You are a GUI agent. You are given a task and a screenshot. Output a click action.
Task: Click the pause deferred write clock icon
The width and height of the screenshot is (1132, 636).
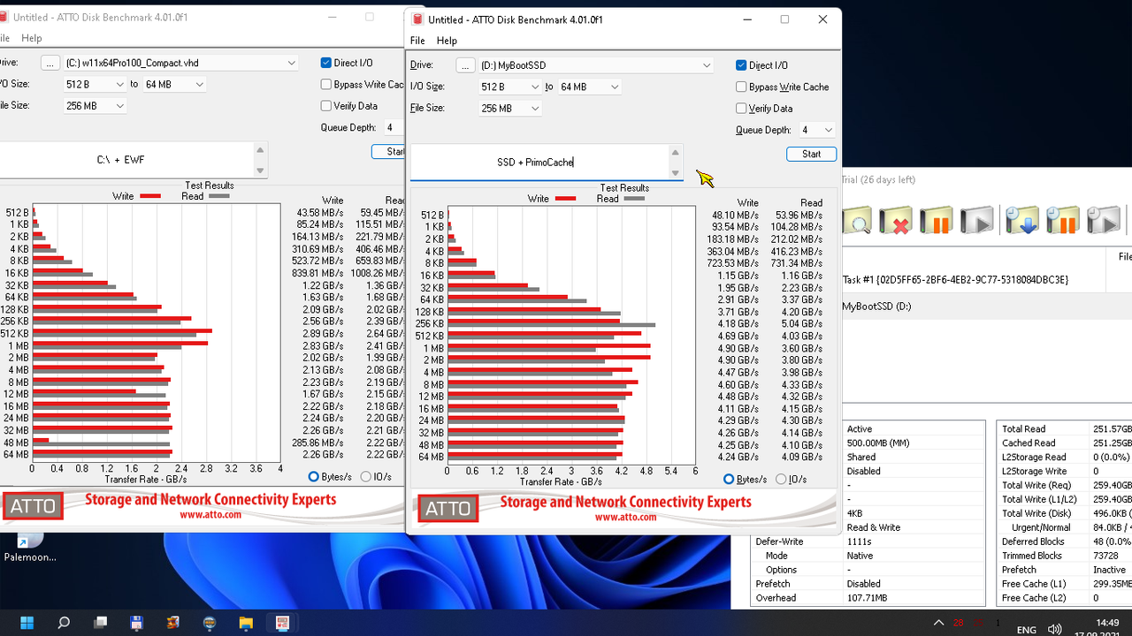click(x=1062, y=219)
